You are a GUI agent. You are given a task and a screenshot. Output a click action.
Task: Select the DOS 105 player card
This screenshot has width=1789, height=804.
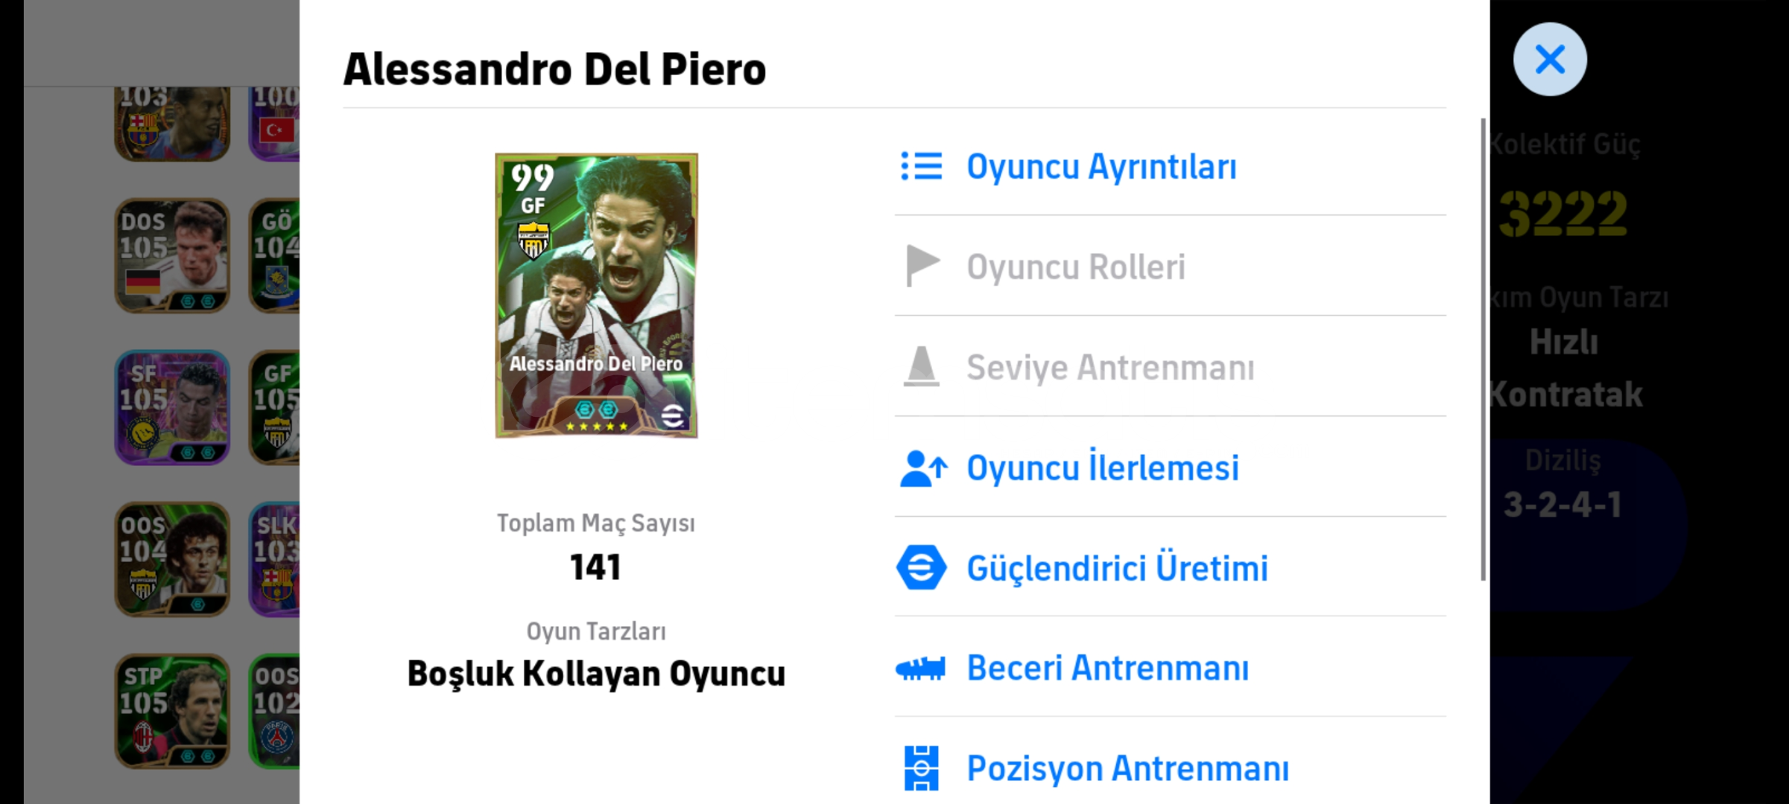172,255
